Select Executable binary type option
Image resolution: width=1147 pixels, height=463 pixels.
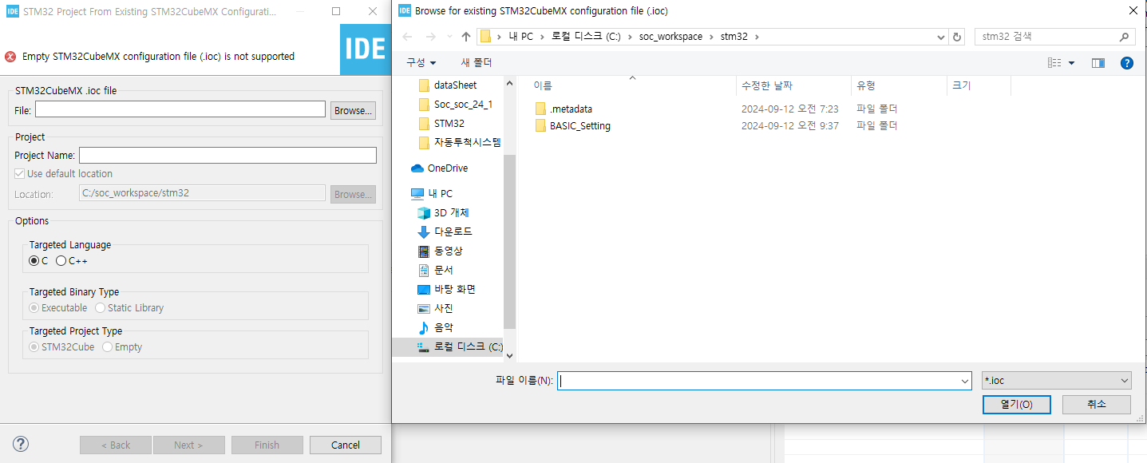[34, 308]
